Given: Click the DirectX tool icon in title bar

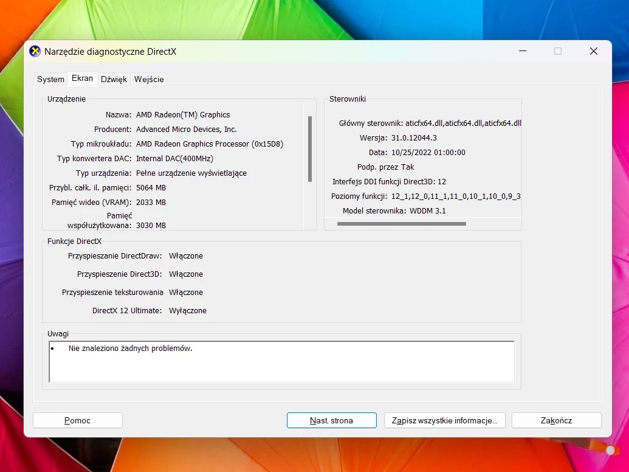Looking at the screenshot, I should (35, 52).
